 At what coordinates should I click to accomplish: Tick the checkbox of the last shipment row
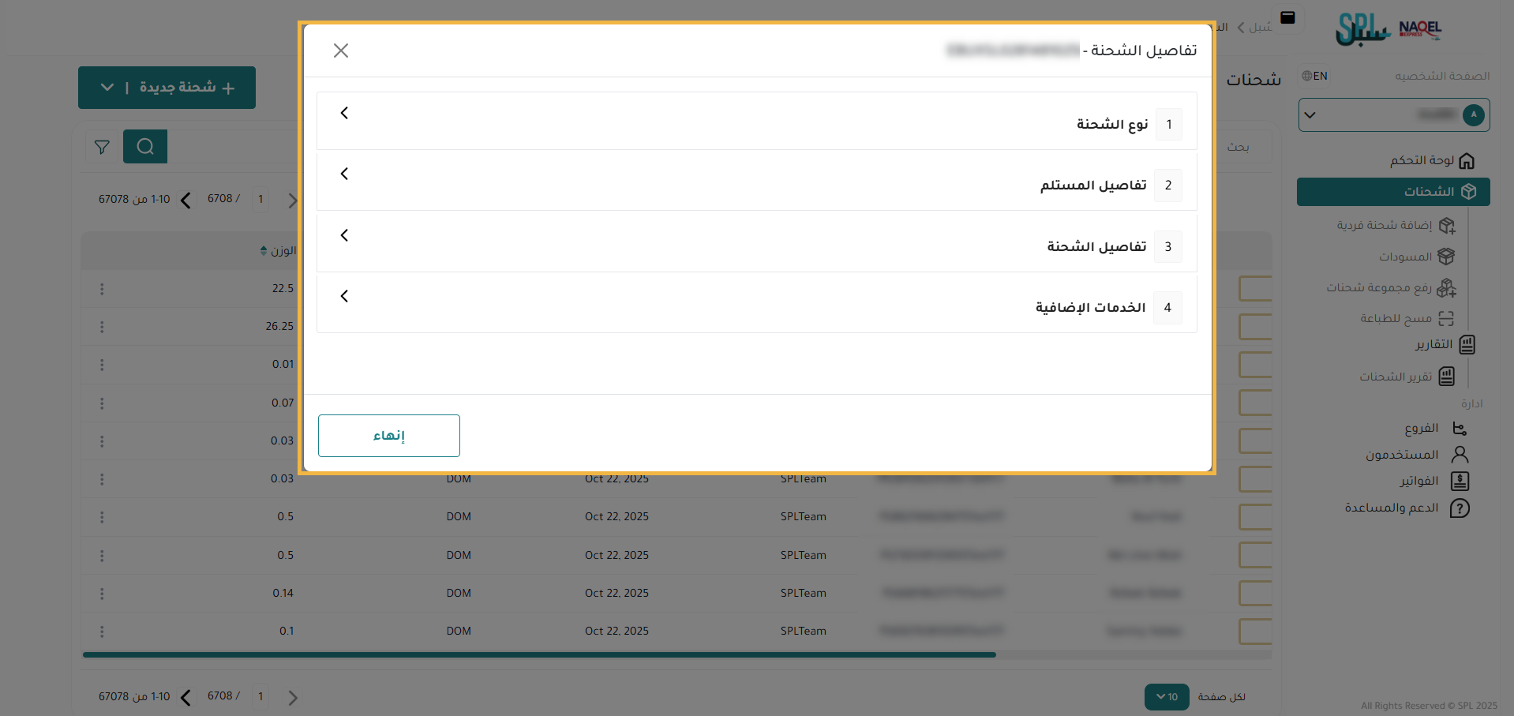(x=1254, y=632)
